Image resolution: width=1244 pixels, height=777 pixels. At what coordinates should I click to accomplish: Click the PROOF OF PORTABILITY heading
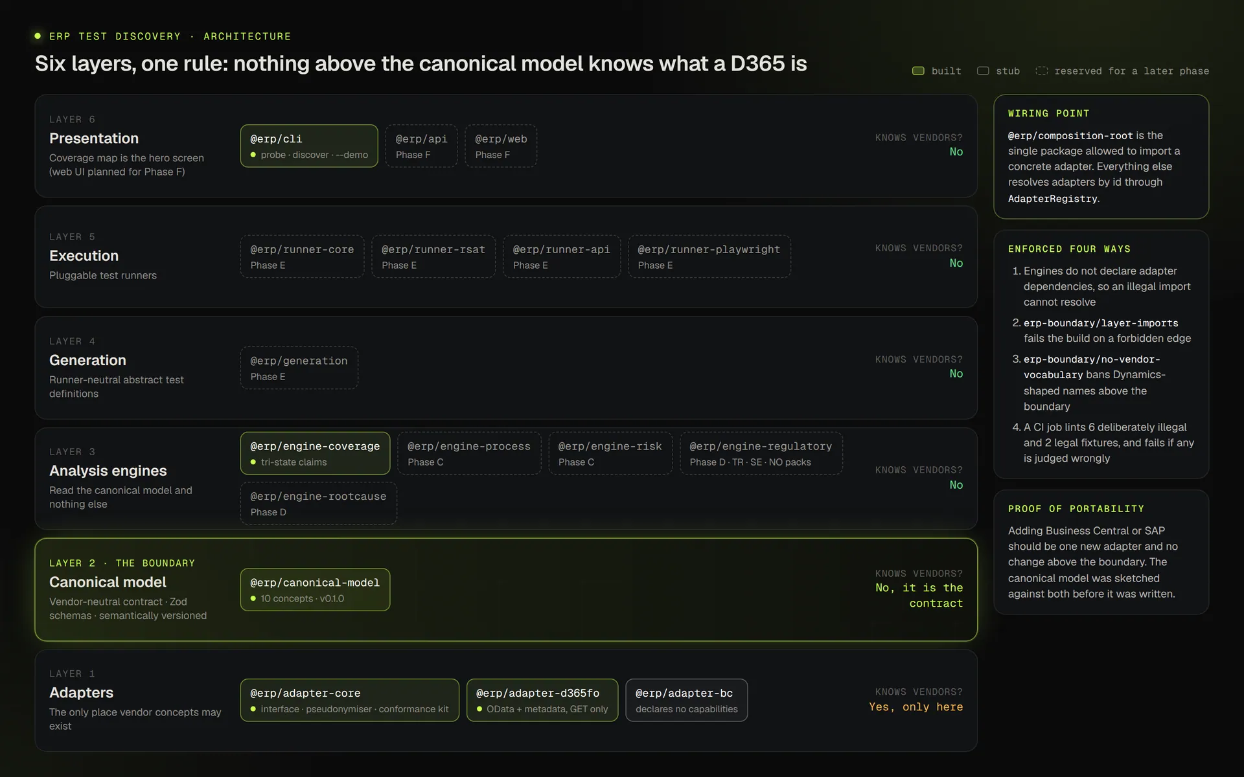pos(1076,509)
